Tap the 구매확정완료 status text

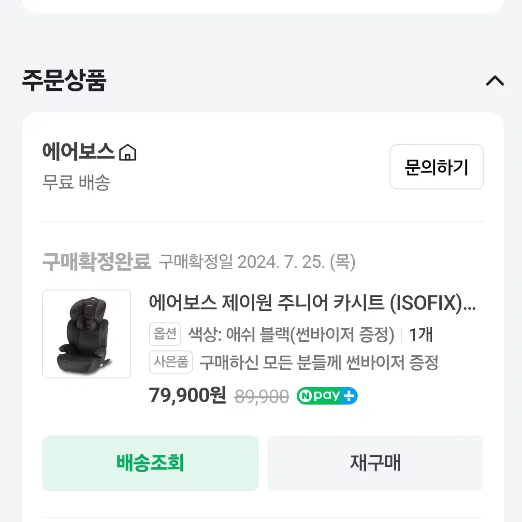(x=97, y=262)
